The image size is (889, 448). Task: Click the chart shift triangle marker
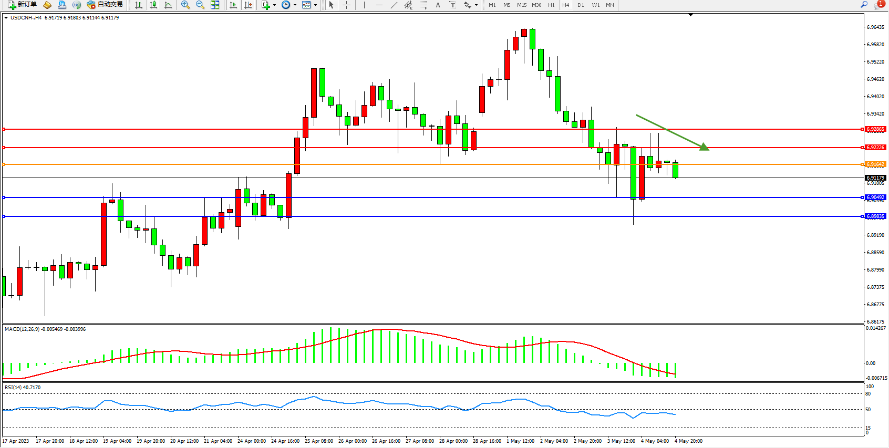[x=690, y=15]
